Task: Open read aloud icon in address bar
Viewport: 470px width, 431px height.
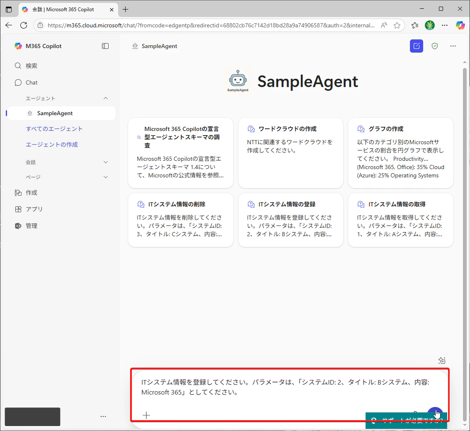Action: [x=384, y=25]
